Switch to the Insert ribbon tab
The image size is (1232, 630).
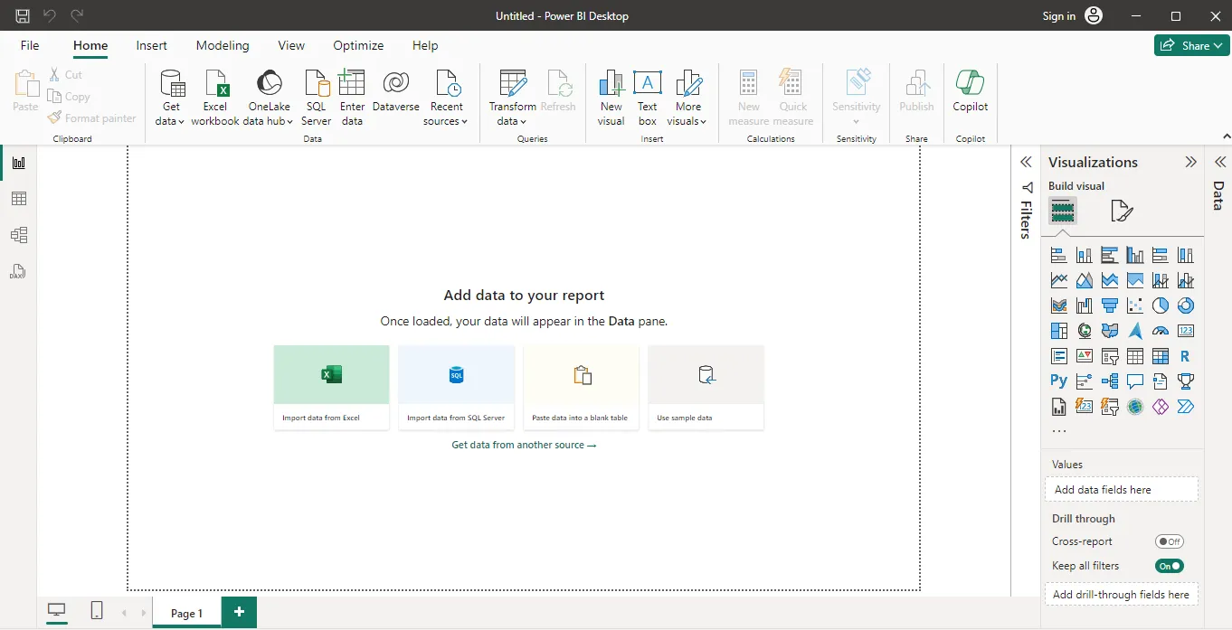pos(151,45)
